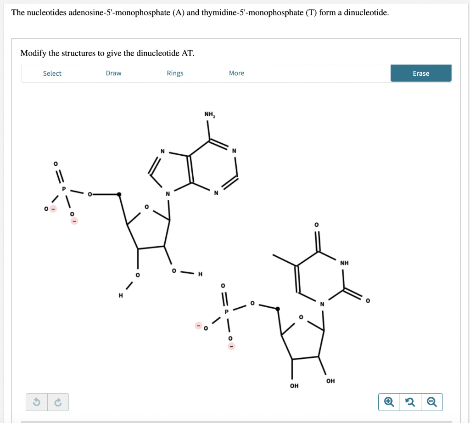Viewport: 470px width, 423px height.
Task: Click the NH2 group on adenine
Action: point(210,113)
